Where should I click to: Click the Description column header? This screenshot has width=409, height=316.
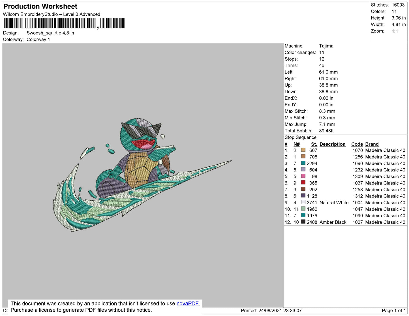click(x=332, y=144)
